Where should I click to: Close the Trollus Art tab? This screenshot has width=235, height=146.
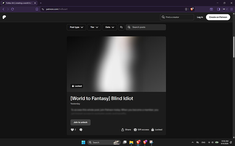[x=35, y=3]
